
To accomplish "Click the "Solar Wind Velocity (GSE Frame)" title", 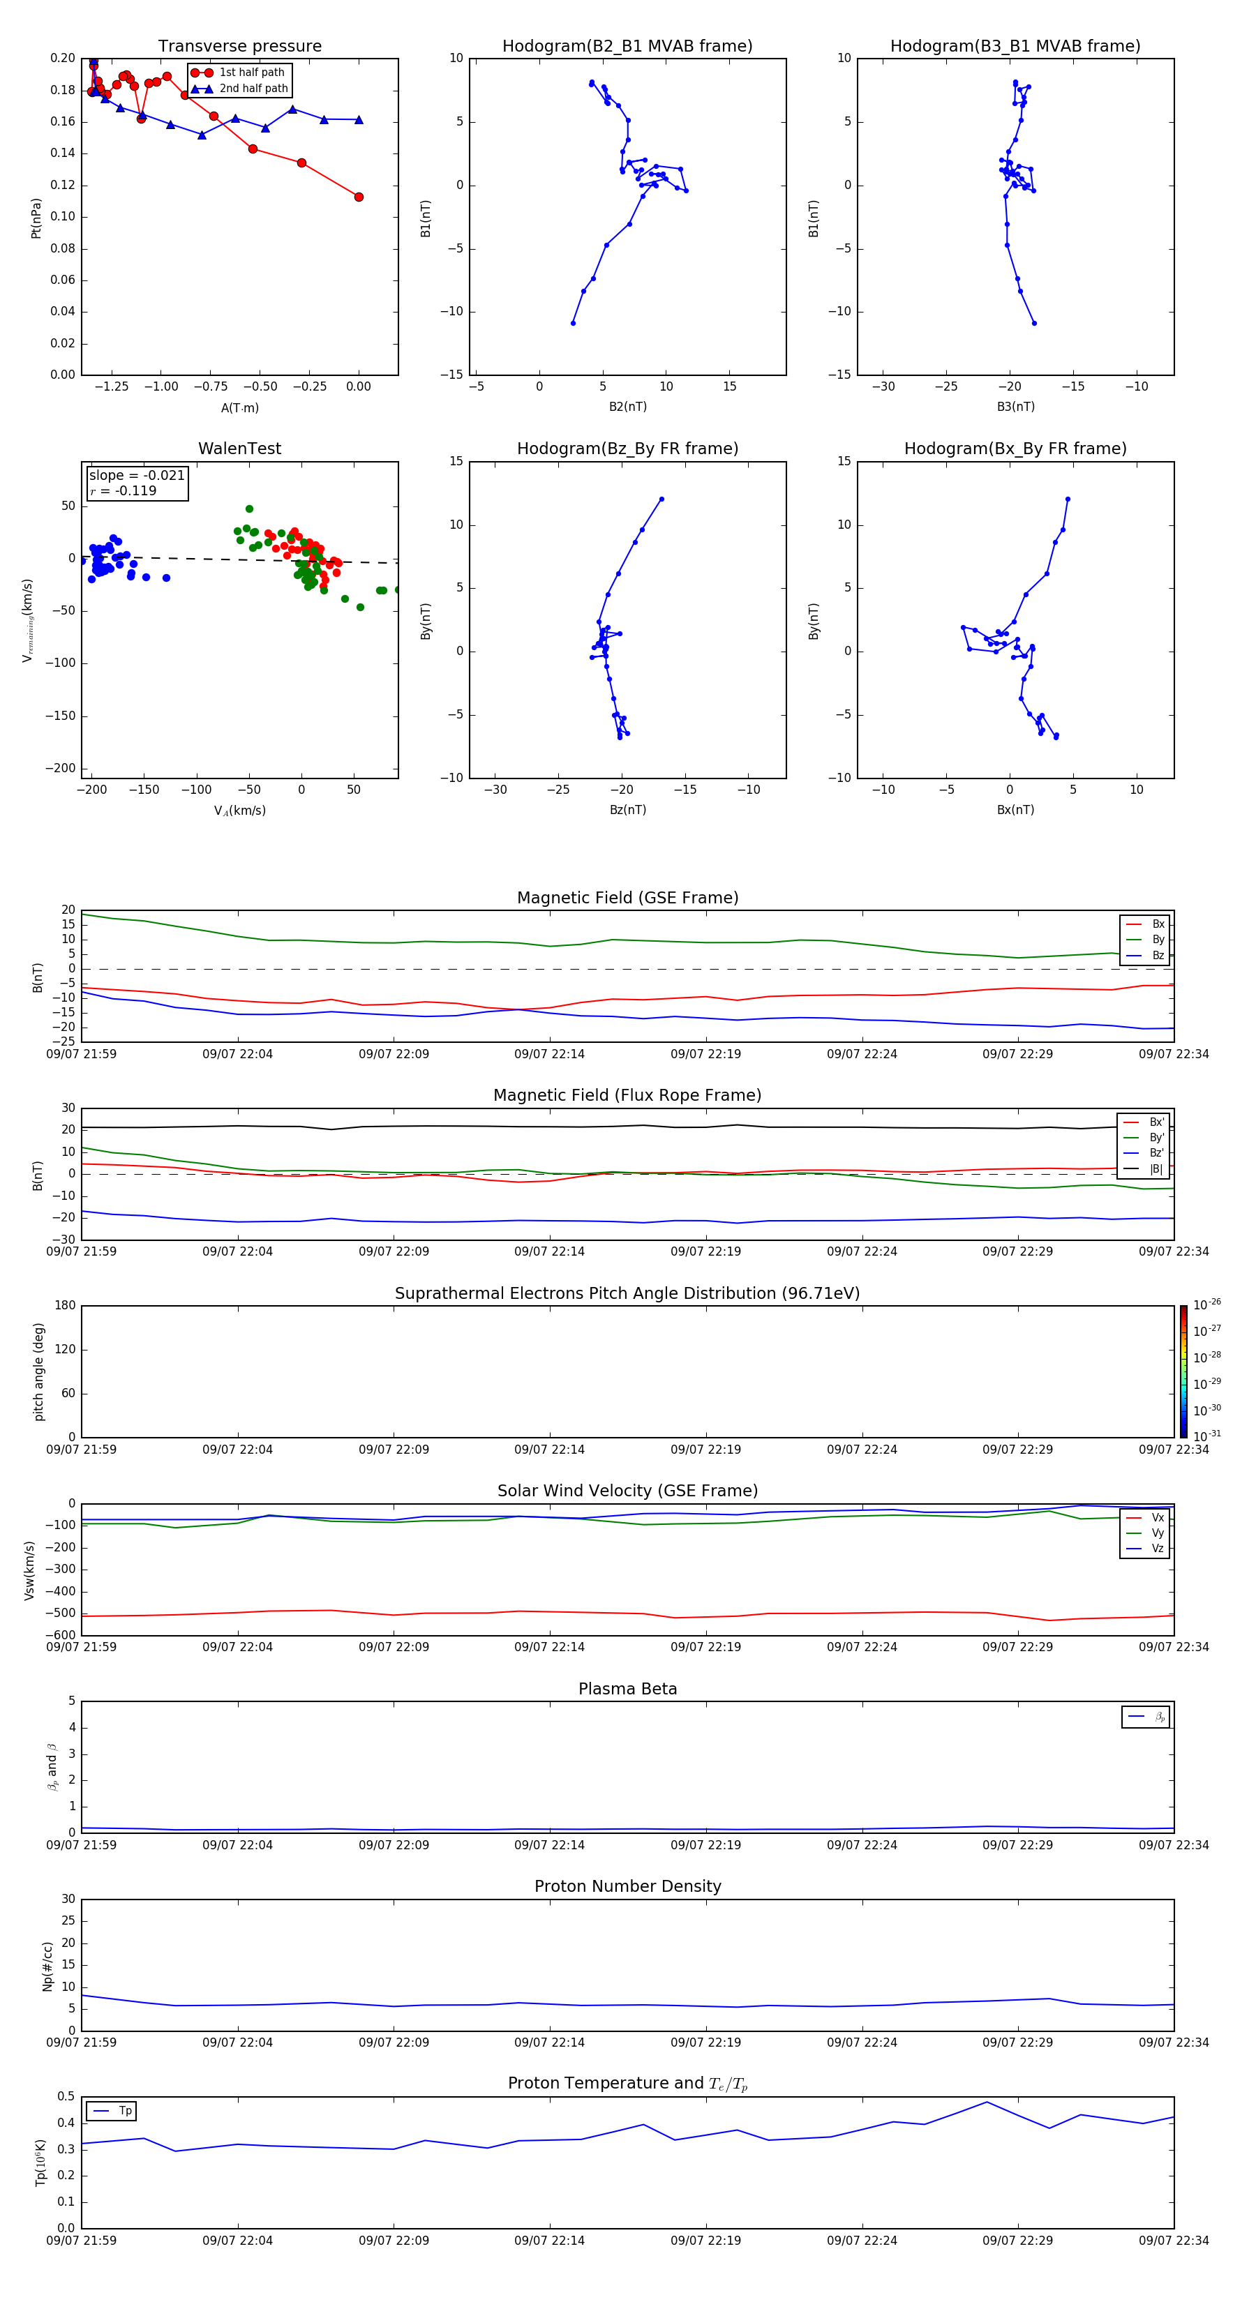I will click(x=627, y=1491).
